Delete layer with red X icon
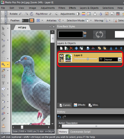The image size is (124, 139). (71, 48)
